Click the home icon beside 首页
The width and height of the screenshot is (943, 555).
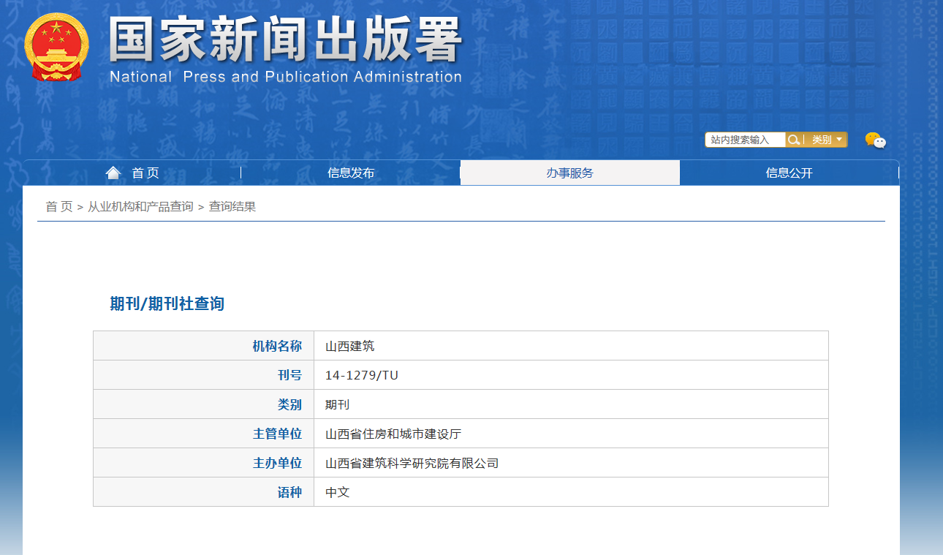point(113,172)
